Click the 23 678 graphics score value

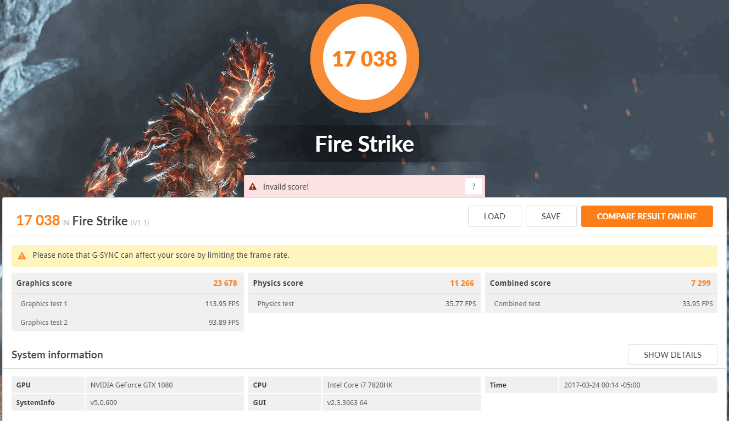[x=225, y=283]
